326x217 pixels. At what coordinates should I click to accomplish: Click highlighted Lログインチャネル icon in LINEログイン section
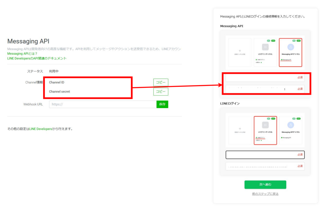coord(265,125)
